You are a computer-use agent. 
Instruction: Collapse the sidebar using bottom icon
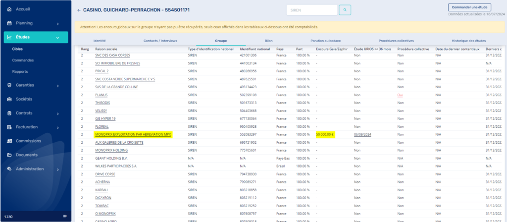(65, 216)
